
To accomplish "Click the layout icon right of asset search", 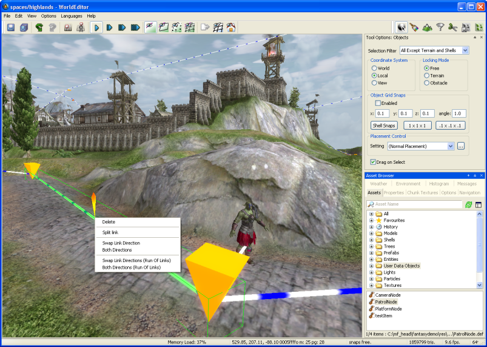I will pyautogui.click(x=479, y=204).
